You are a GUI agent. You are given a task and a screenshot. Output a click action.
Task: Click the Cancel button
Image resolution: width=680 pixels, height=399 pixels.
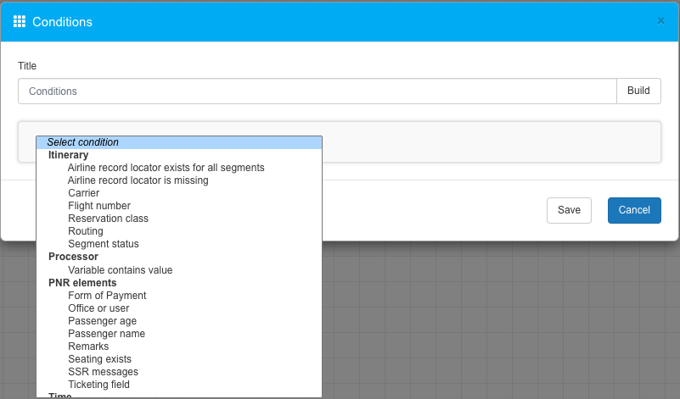coord(634,210)
